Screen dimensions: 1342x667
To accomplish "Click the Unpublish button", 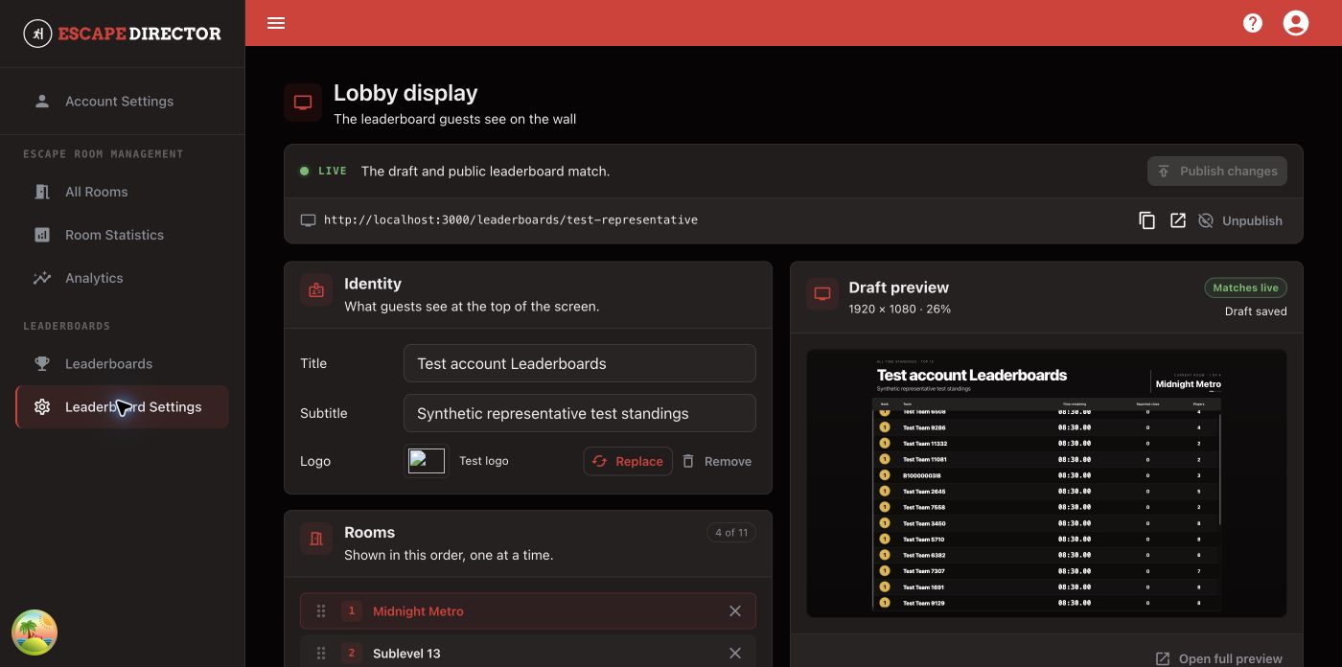I will click(1240, 220).
